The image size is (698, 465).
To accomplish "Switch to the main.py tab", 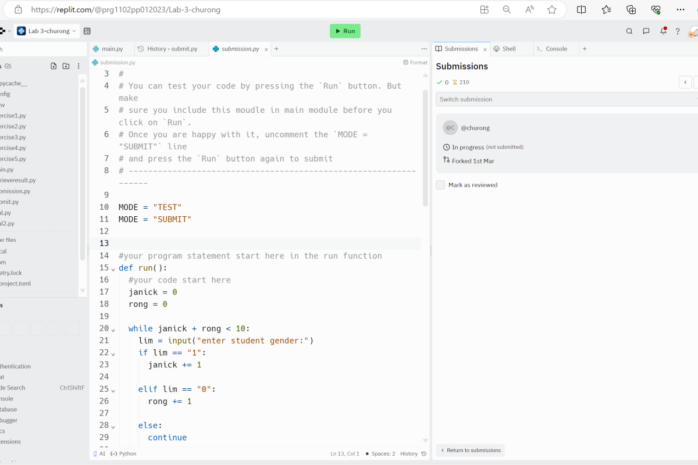I will coord(112,49).
